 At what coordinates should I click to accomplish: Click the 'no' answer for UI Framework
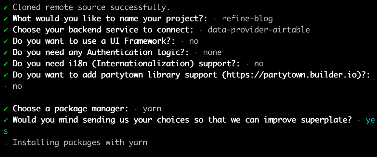pyautogui.click(x=194, y=41)
